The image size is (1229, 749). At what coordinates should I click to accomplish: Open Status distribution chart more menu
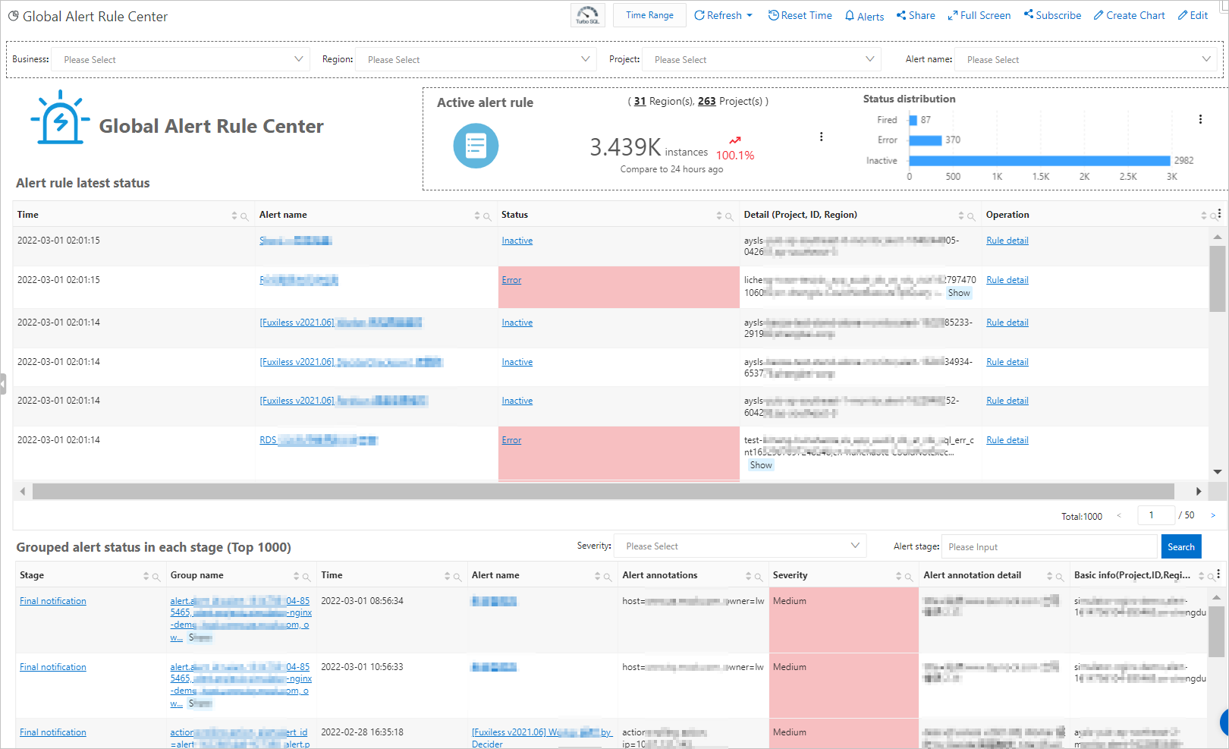(x=1200, y=119)
